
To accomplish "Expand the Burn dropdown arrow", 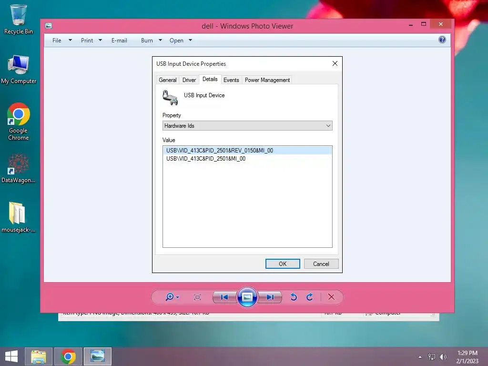I will (160, 40).
